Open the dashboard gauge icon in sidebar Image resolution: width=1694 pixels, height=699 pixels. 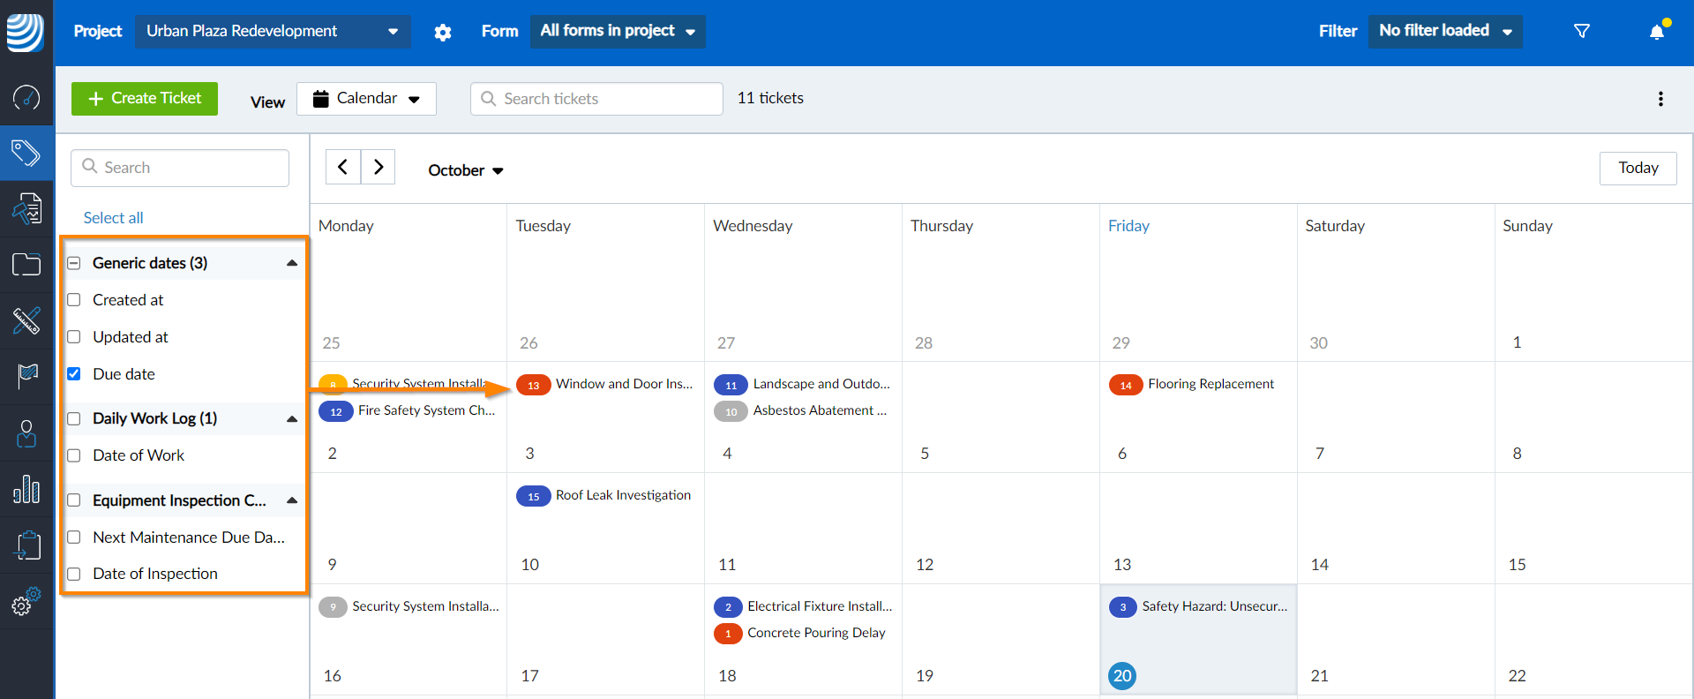(x=26, y=97)
